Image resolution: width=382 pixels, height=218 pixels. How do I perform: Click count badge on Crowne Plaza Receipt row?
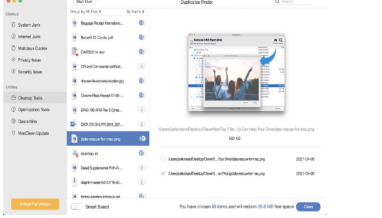(142, 95)
